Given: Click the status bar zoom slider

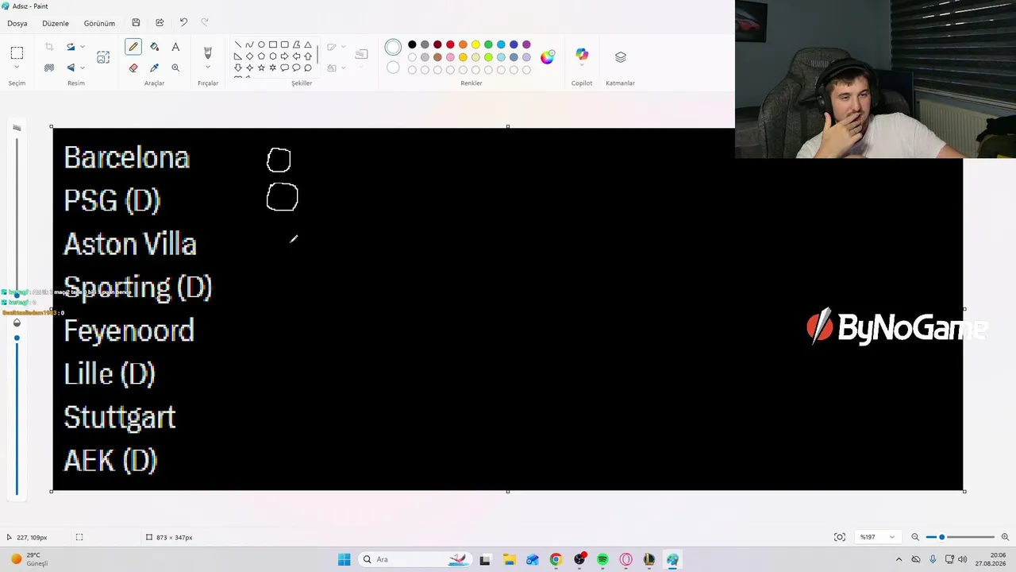Looking at the screenshot, I should click(960, 537).
